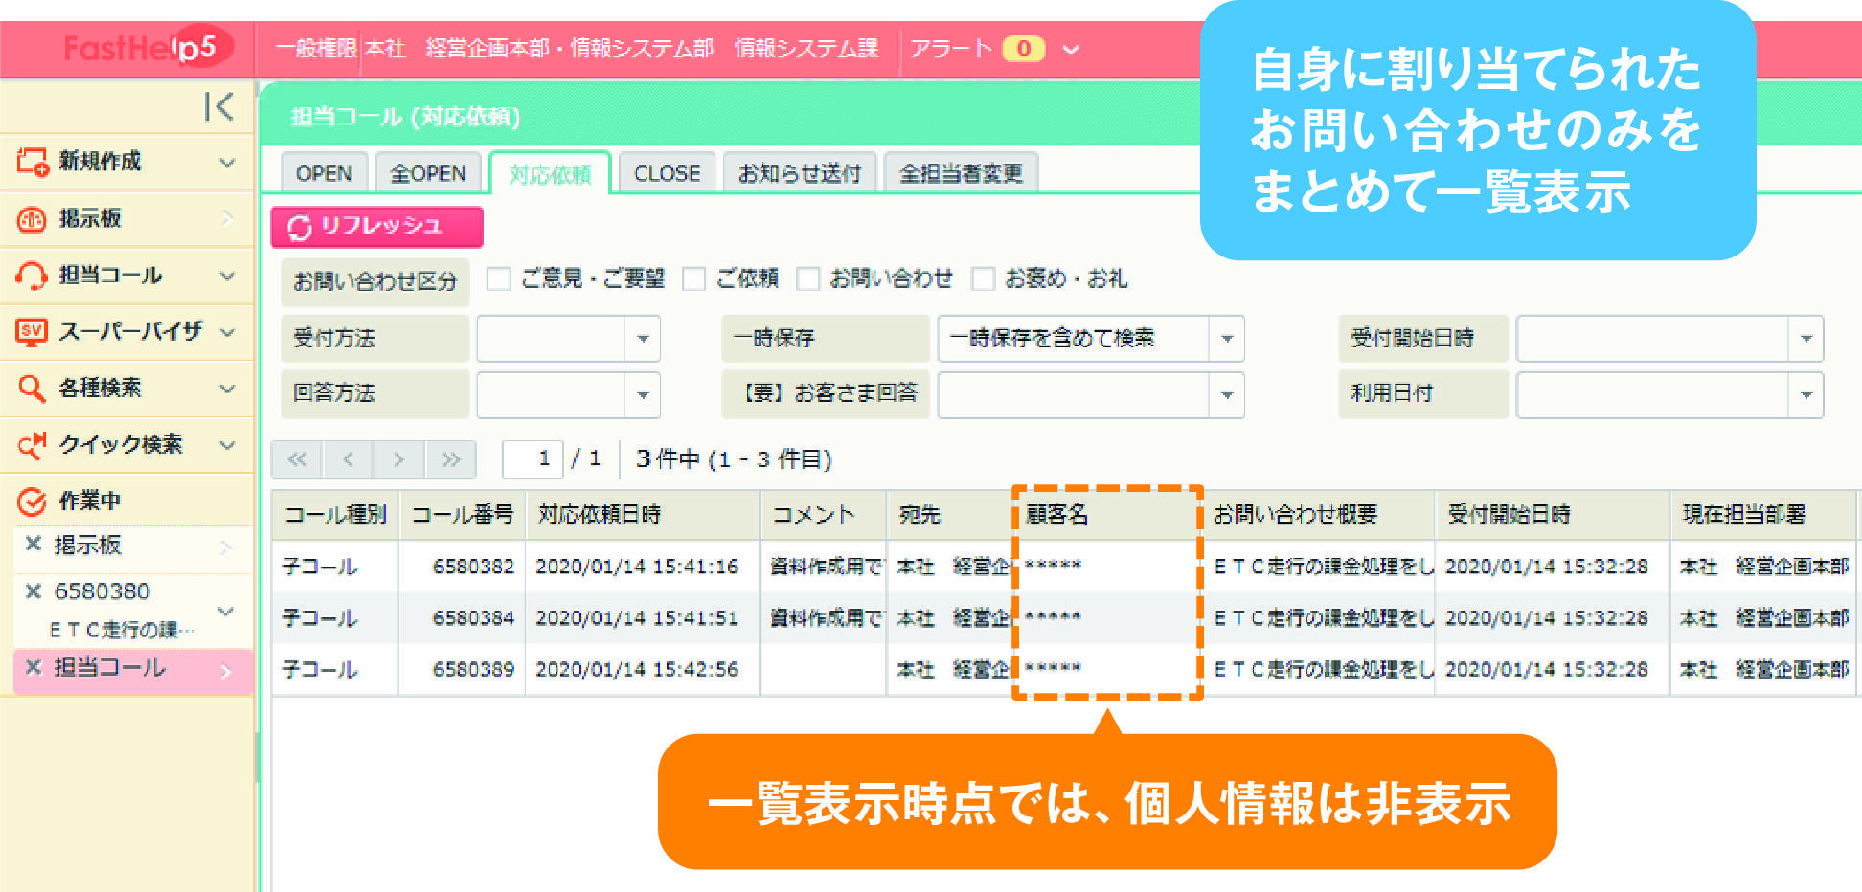Enable the お問い合わせ filter checkbox
Viewport: 1862px width, 892px height.
click(x=807, y=279)
